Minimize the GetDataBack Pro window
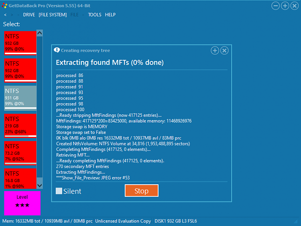 [x=275, y=6]
